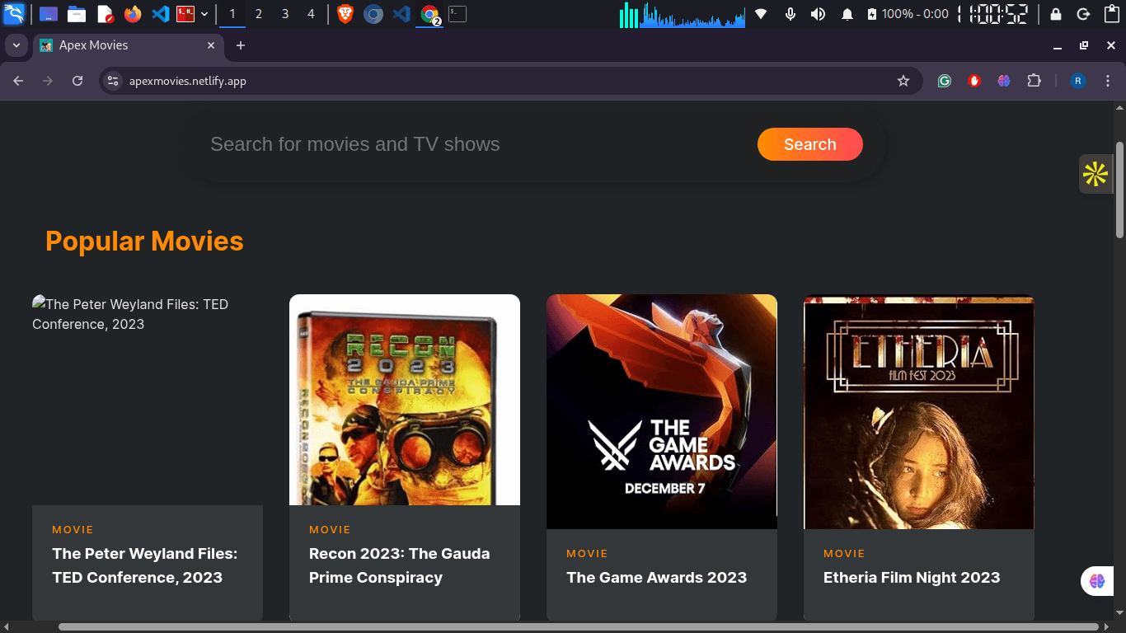This screenshot has width=1126, height=633.
Task: Reload the current page
Action: [x=78, y=80]
